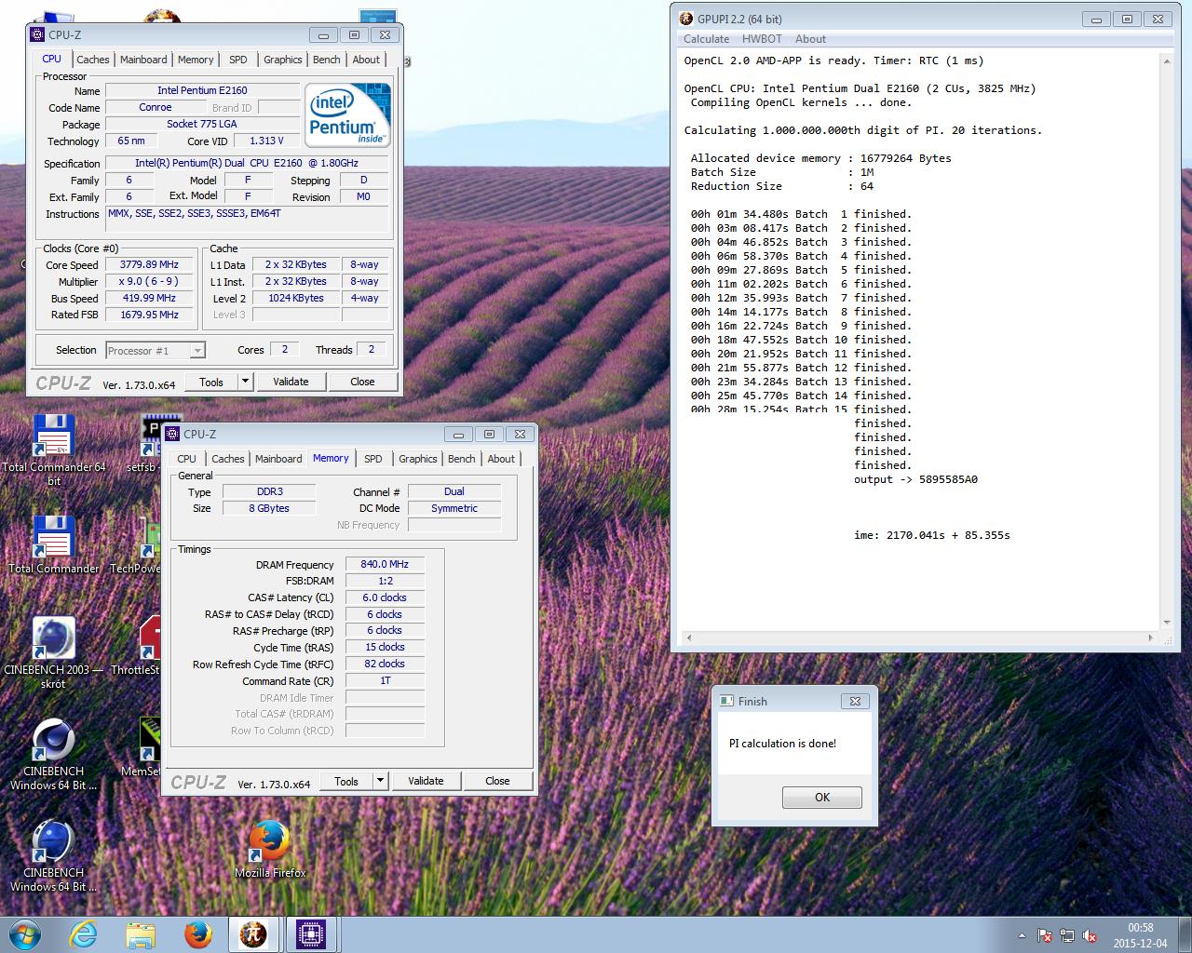The image size is (1192, 953).
Task: Click network tray icon
Action: [1067, 935]
